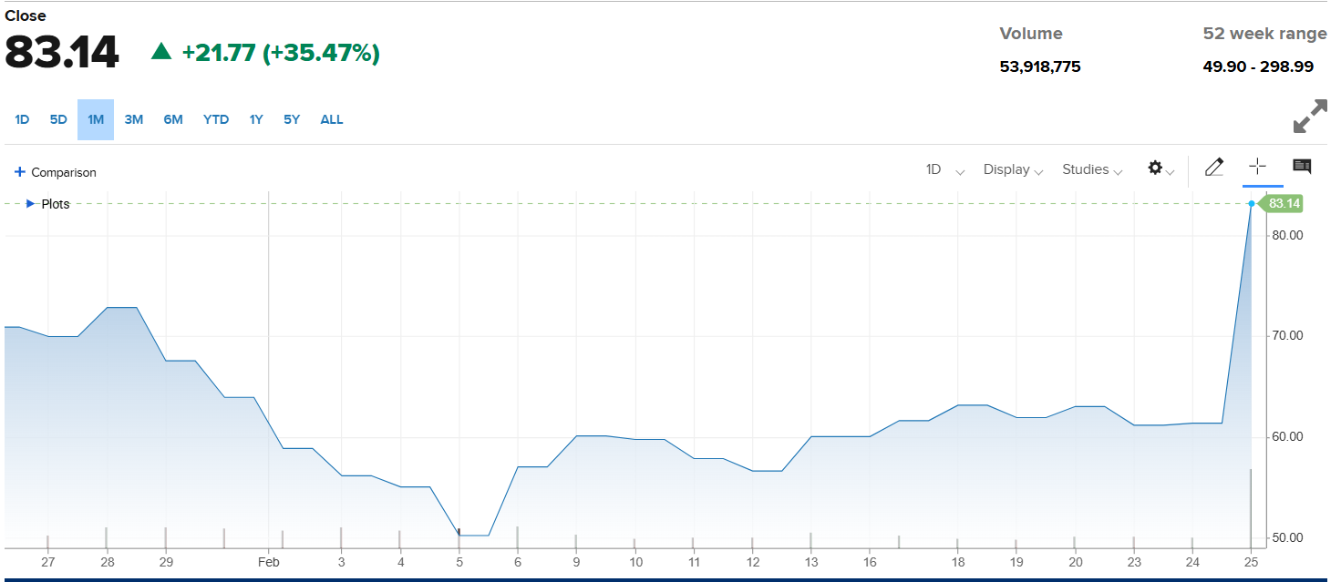Image resolution: width=1341 pixels, height=582 pixels.
Task: Open the 1D interval dropdown
Action: (x=944, y=170)
